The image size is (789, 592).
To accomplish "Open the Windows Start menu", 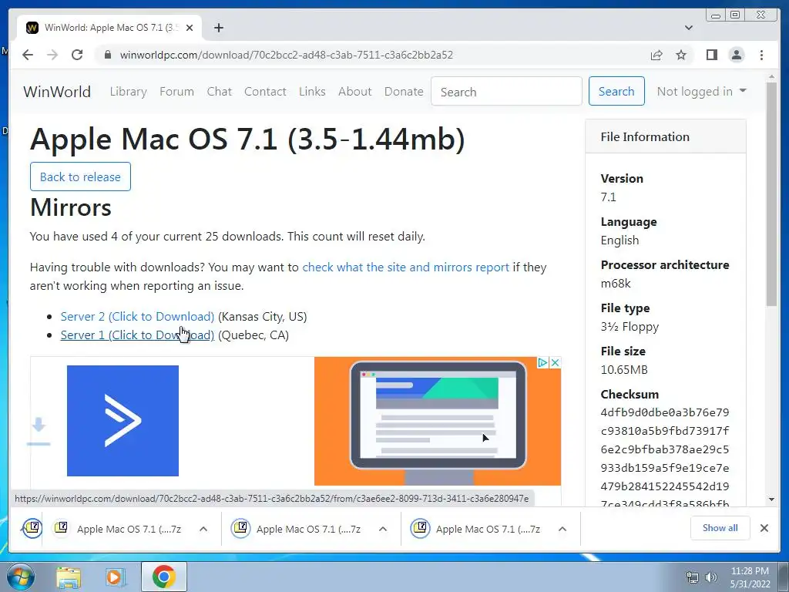I will [21, 577].
